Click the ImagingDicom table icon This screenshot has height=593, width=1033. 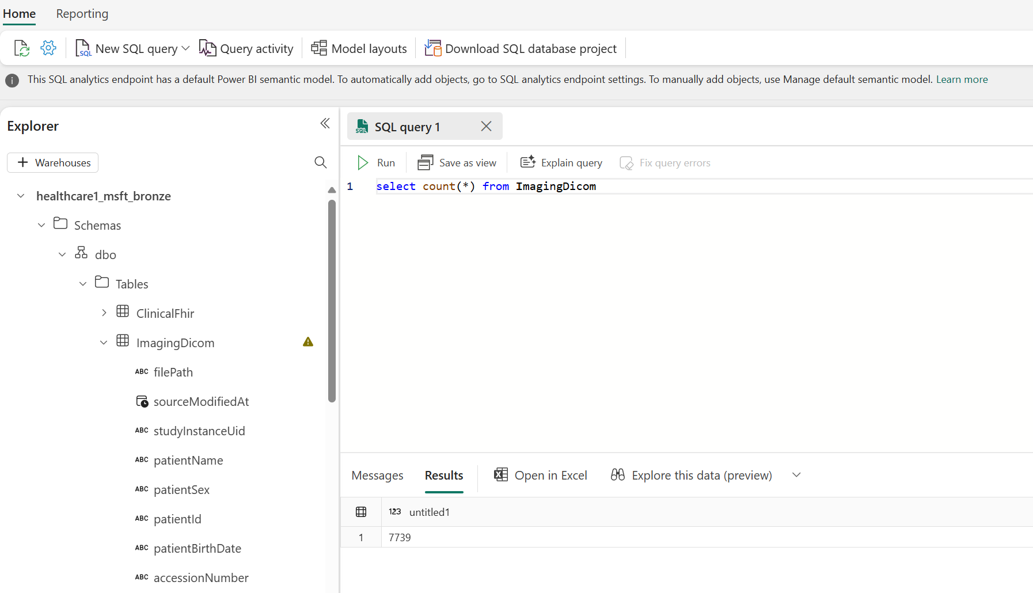point(123,341)
